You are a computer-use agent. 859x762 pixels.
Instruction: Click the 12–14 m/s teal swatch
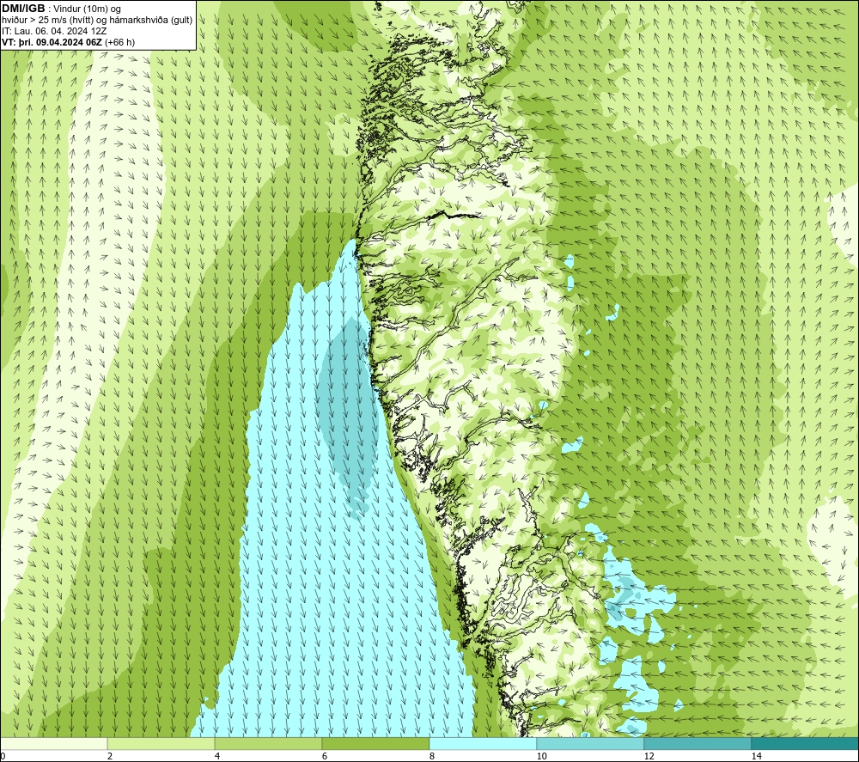pyautogui.click(x=698, y=743)
